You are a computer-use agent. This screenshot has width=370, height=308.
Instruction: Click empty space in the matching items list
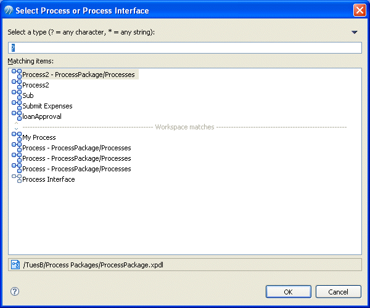(185, 222)
